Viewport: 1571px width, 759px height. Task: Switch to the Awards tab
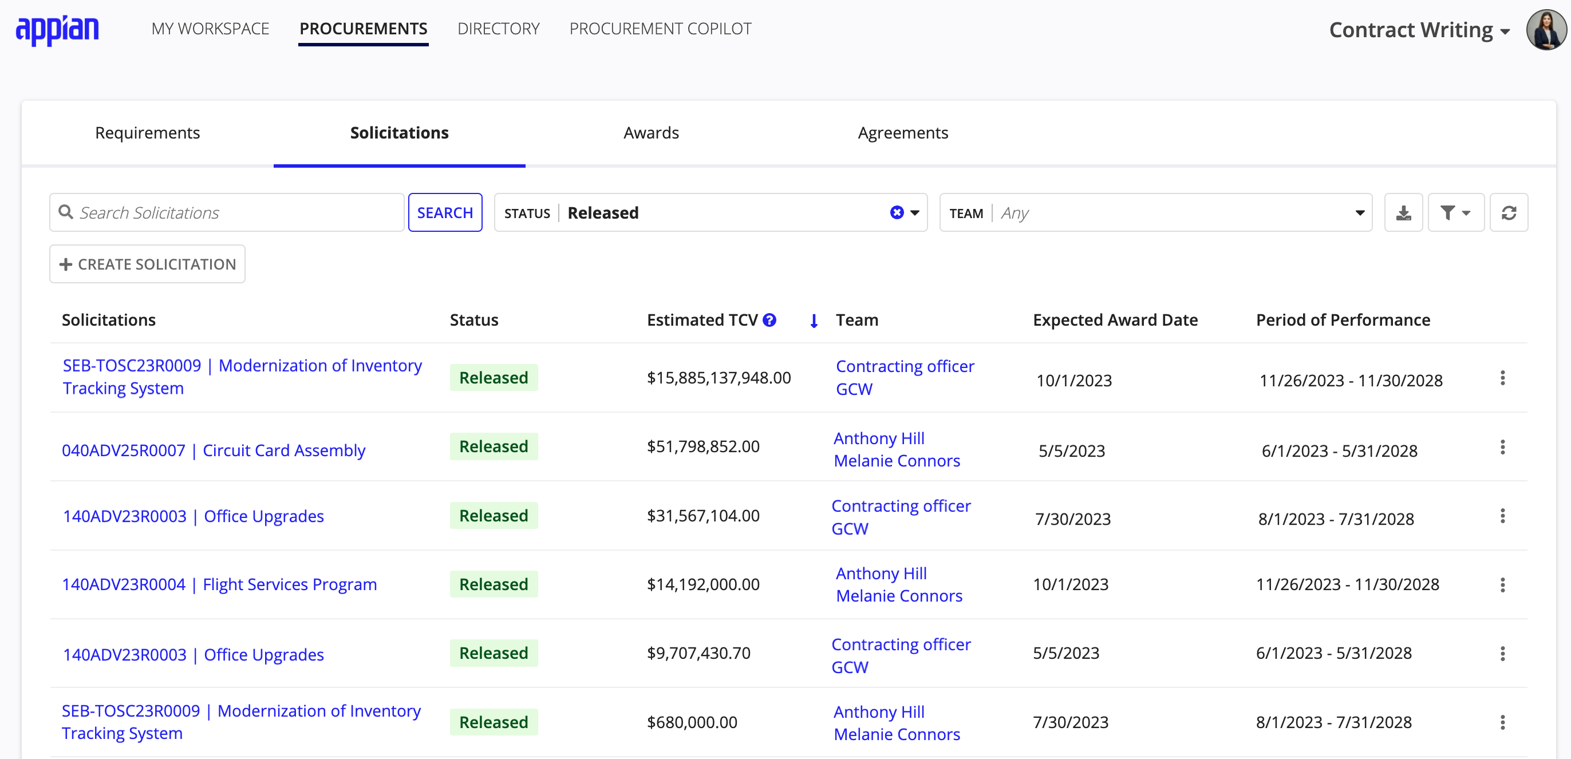click(651, 133)
